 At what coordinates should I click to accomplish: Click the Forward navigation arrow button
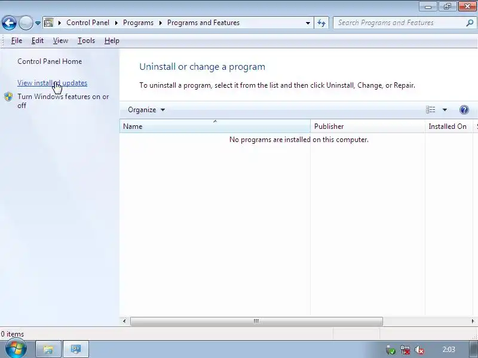26,23
